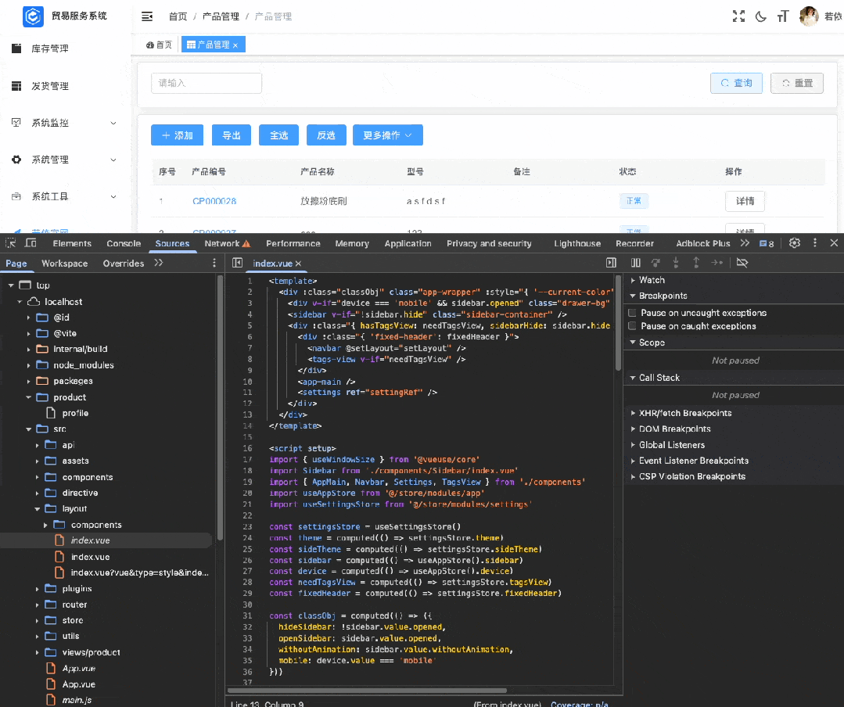Enable Pause on caught exceptions checkbox
Screen dimensions: 844x707
pos(633,326)
